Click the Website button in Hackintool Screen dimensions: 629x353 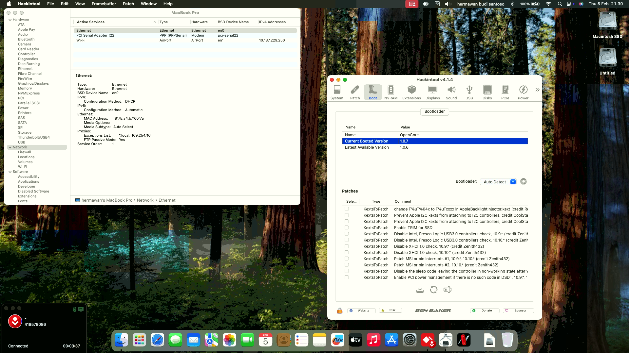(x=361, y=311)
